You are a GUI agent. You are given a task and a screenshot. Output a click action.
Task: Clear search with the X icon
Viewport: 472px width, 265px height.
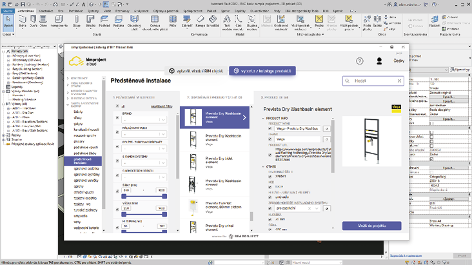click(x=399, y=81)
